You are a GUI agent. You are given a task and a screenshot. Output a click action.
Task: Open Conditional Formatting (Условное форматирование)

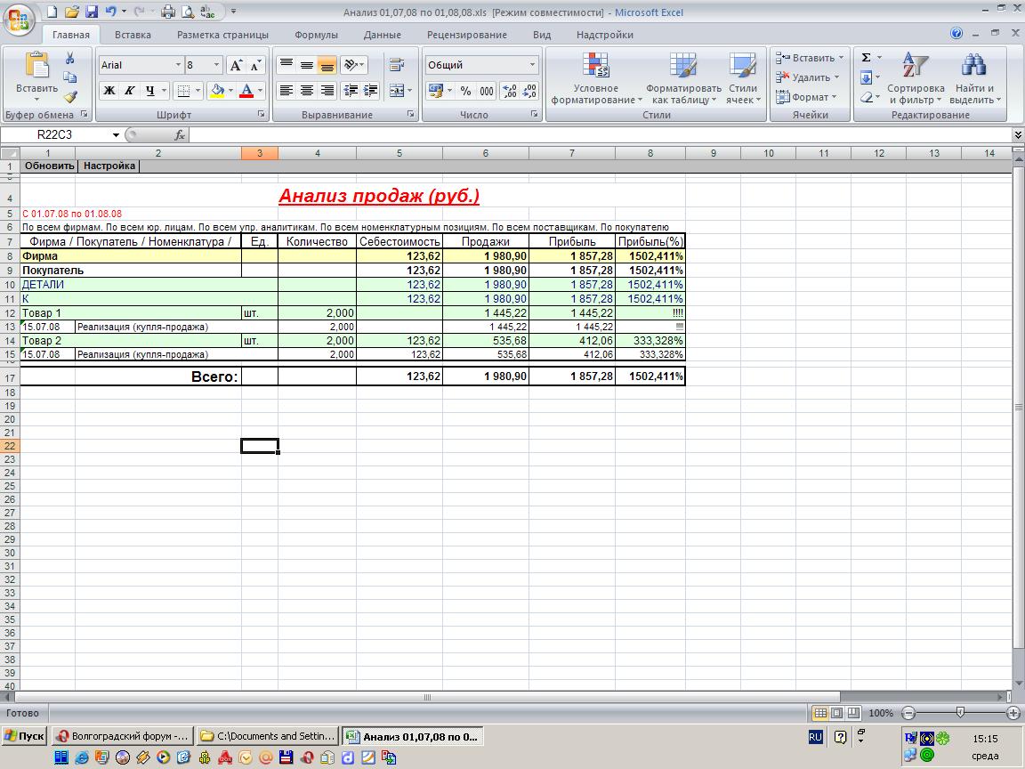[595, 78]
